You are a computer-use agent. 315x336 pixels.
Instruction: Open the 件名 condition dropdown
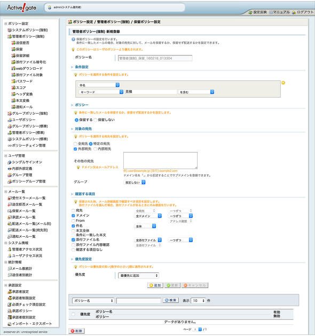tap(99, 85)
